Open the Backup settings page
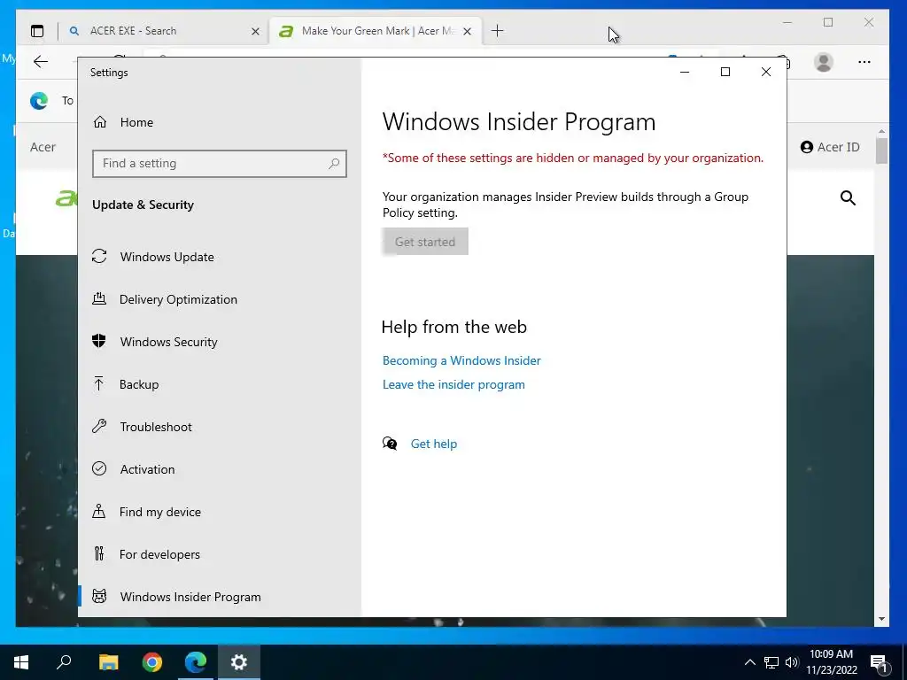 [220, 384]
